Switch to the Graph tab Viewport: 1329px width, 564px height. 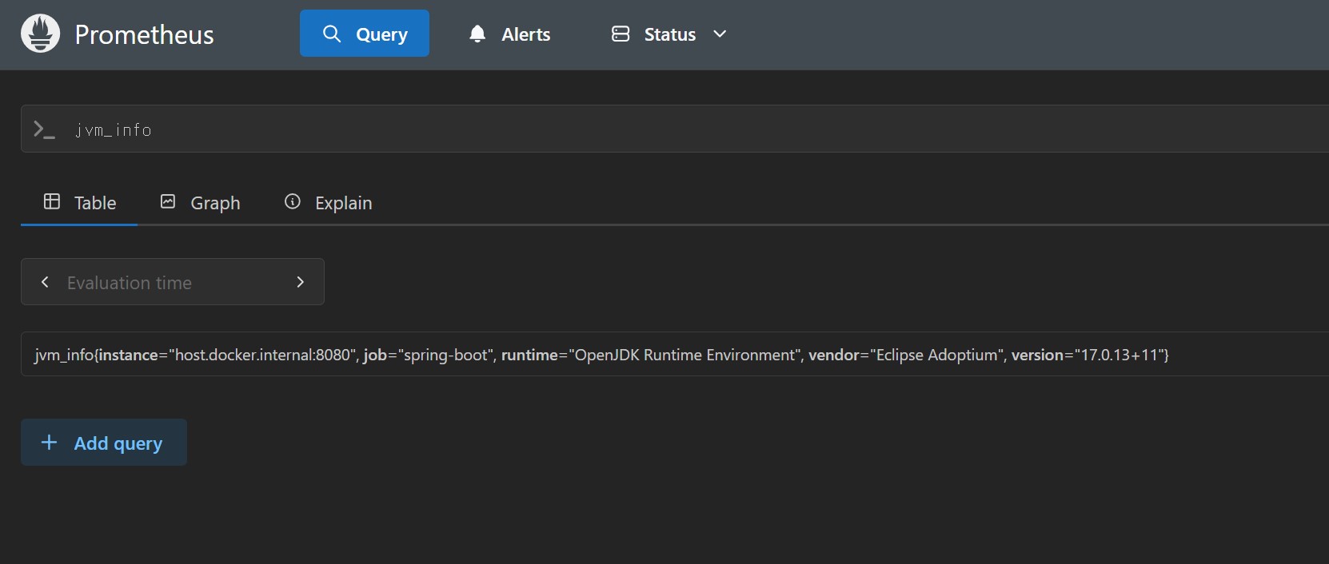(200, 203)
